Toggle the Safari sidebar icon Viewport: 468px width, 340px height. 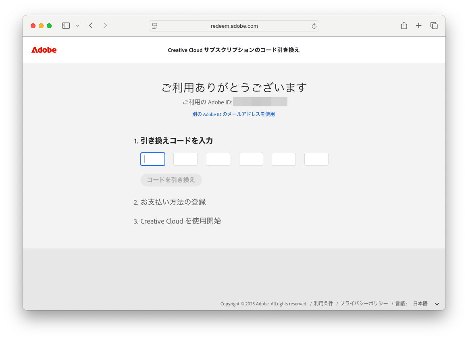[66, 26]
